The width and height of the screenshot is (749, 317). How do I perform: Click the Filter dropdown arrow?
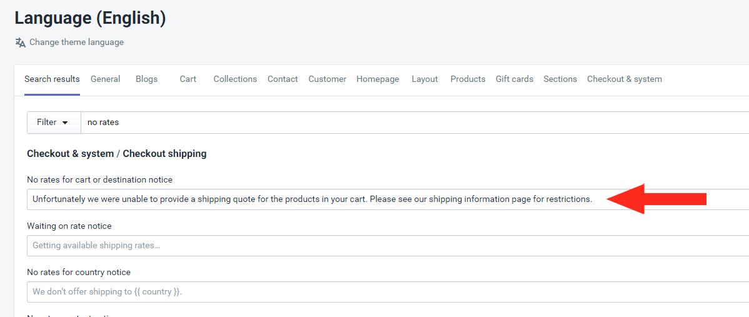tap(65, 123)
